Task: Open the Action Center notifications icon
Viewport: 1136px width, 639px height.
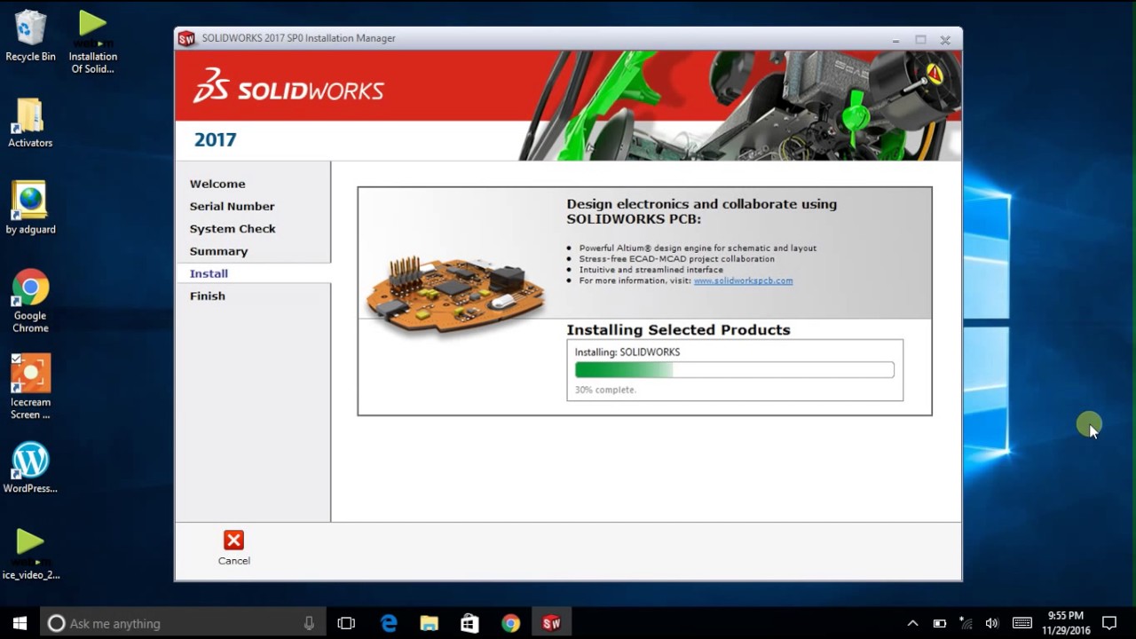Action: click(x=1109, y=623)
